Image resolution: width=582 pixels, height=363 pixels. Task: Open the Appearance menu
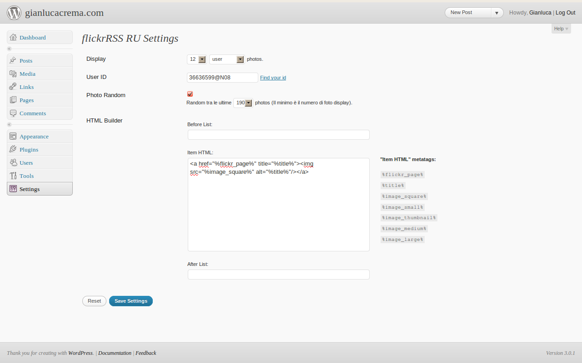40,136
